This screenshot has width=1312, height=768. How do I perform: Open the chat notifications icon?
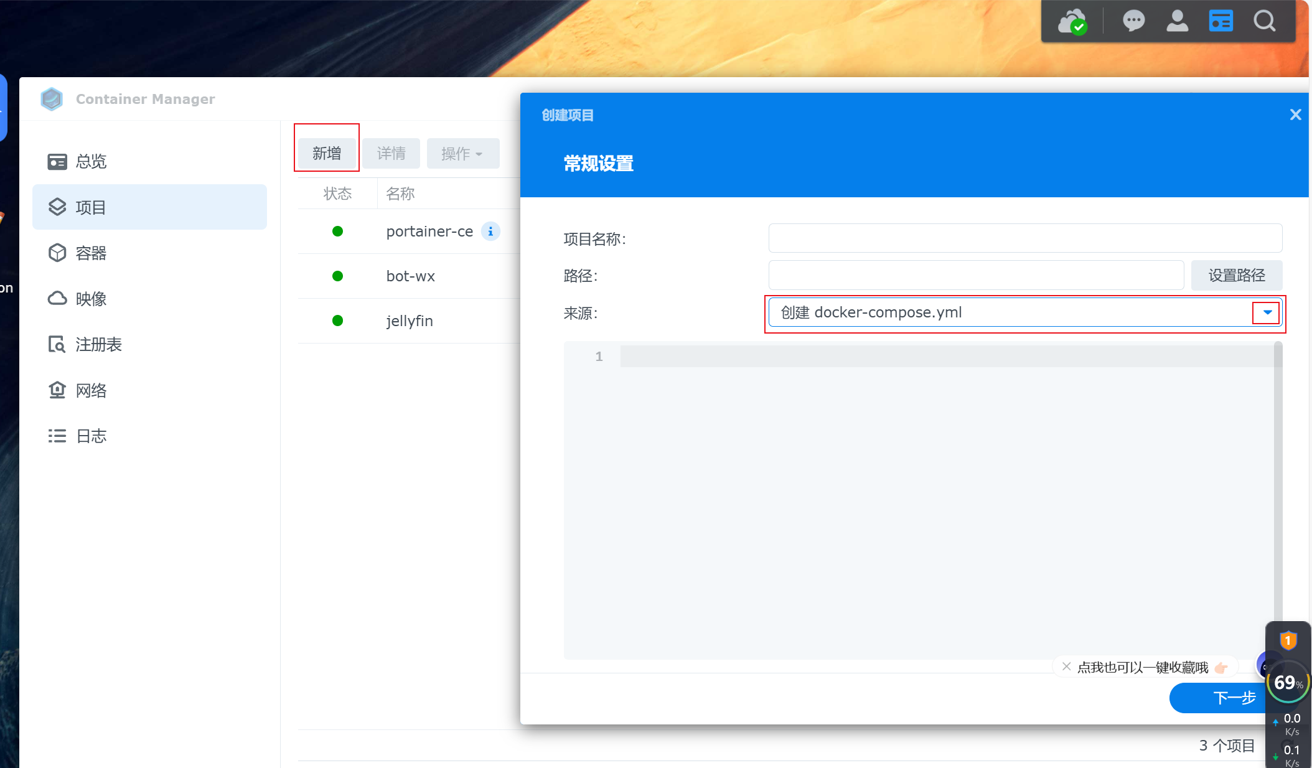tap(1133, 21)
